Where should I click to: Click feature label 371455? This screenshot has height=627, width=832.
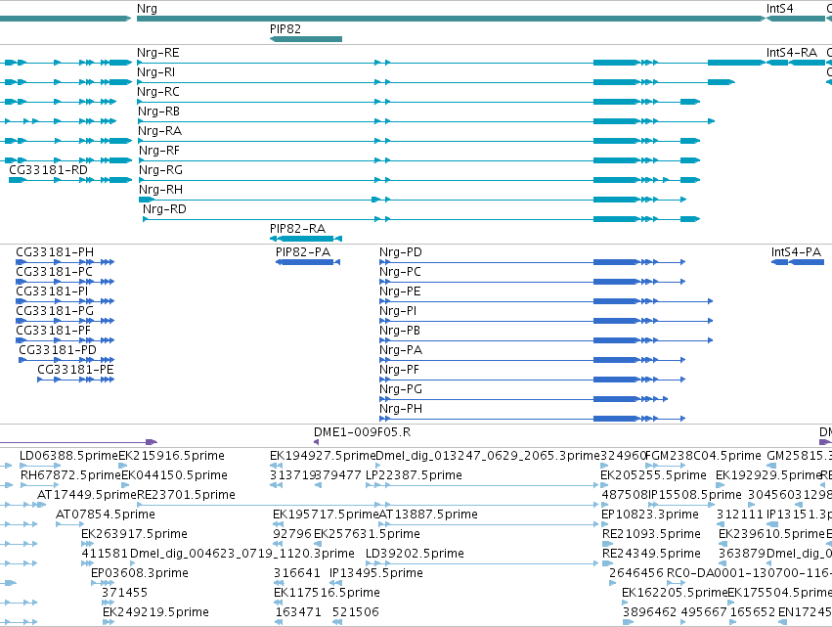point(125,593)
